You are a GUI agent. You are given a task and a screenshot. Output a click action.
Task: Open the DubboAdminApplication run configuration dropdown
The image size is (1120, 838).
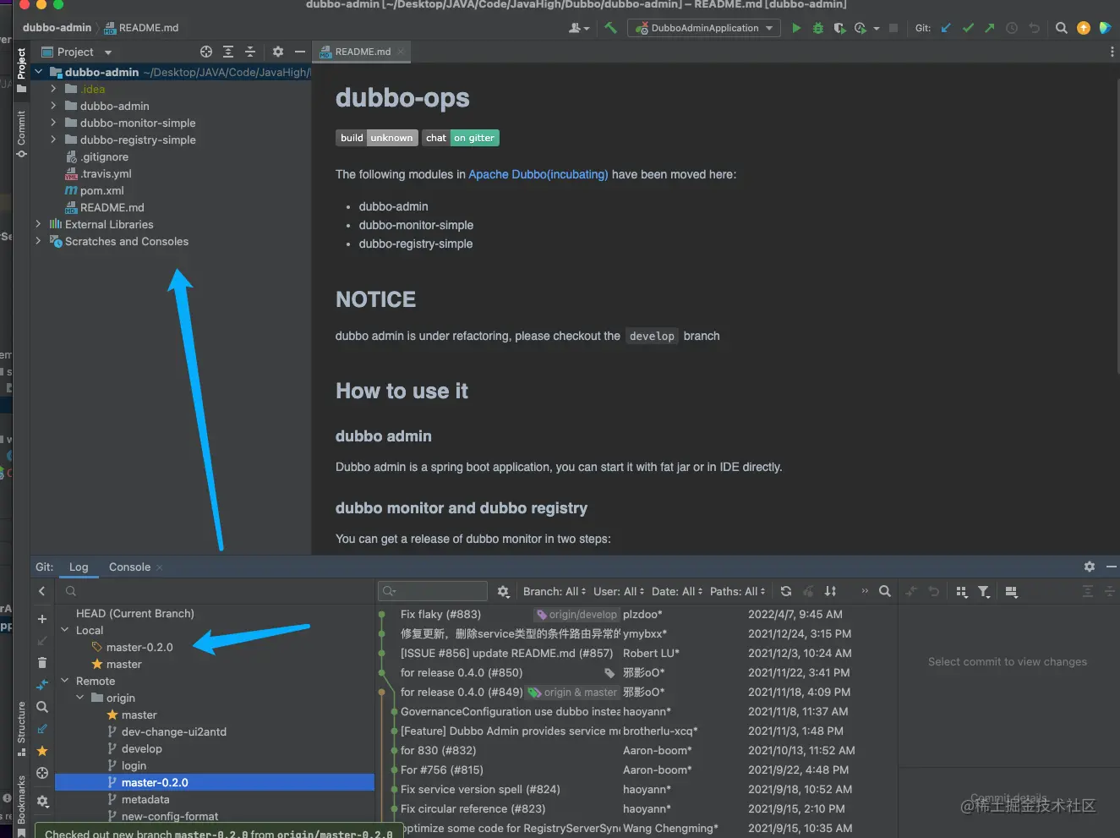[705, 28]
